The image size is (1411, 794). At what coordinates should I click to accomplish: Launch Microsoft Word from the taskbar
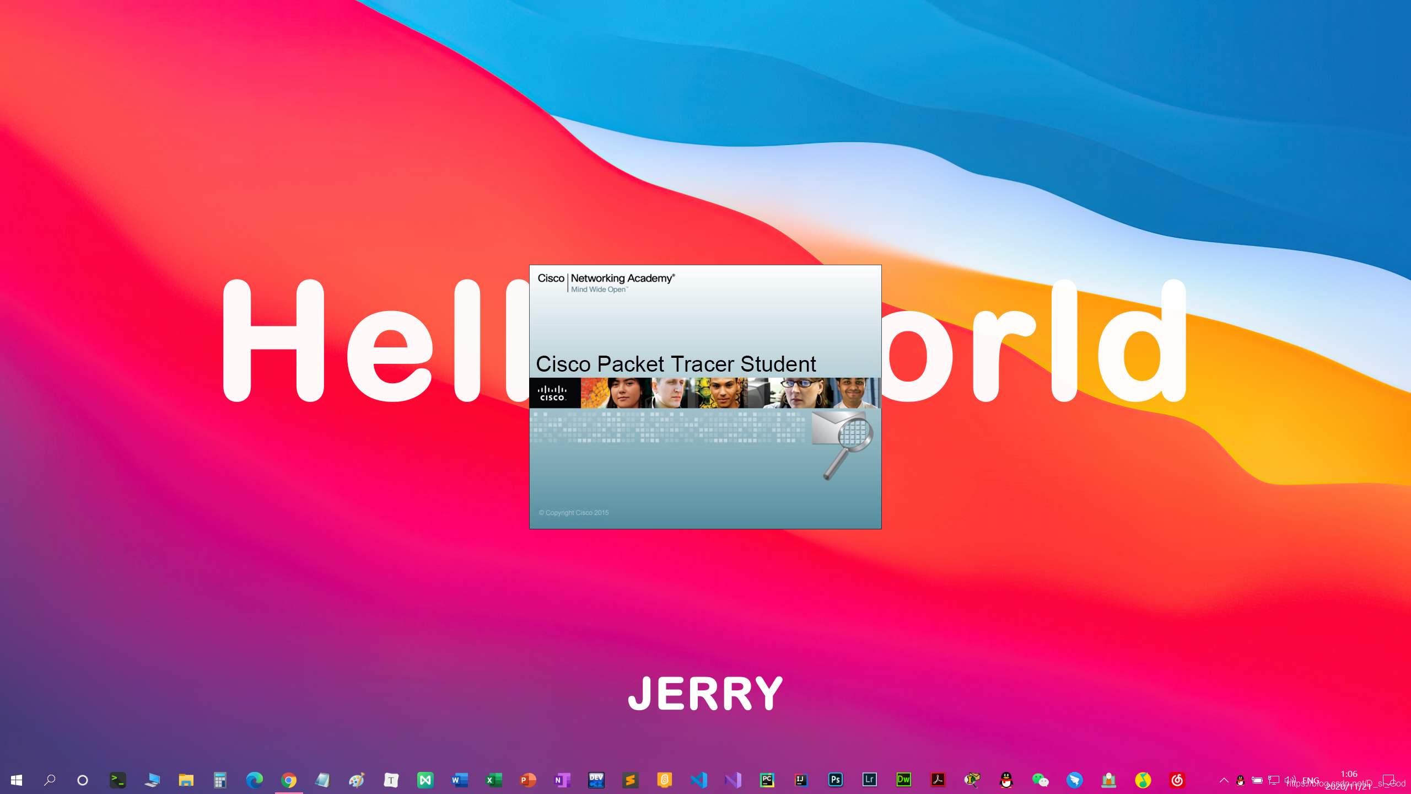(460, 780)
